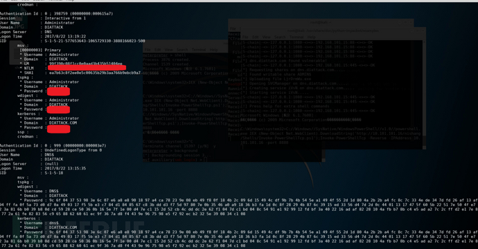This screenshot has height=249, width=478.
Task: Click '[00000003] Primary' under msv
Action: (x=40, y=50)
